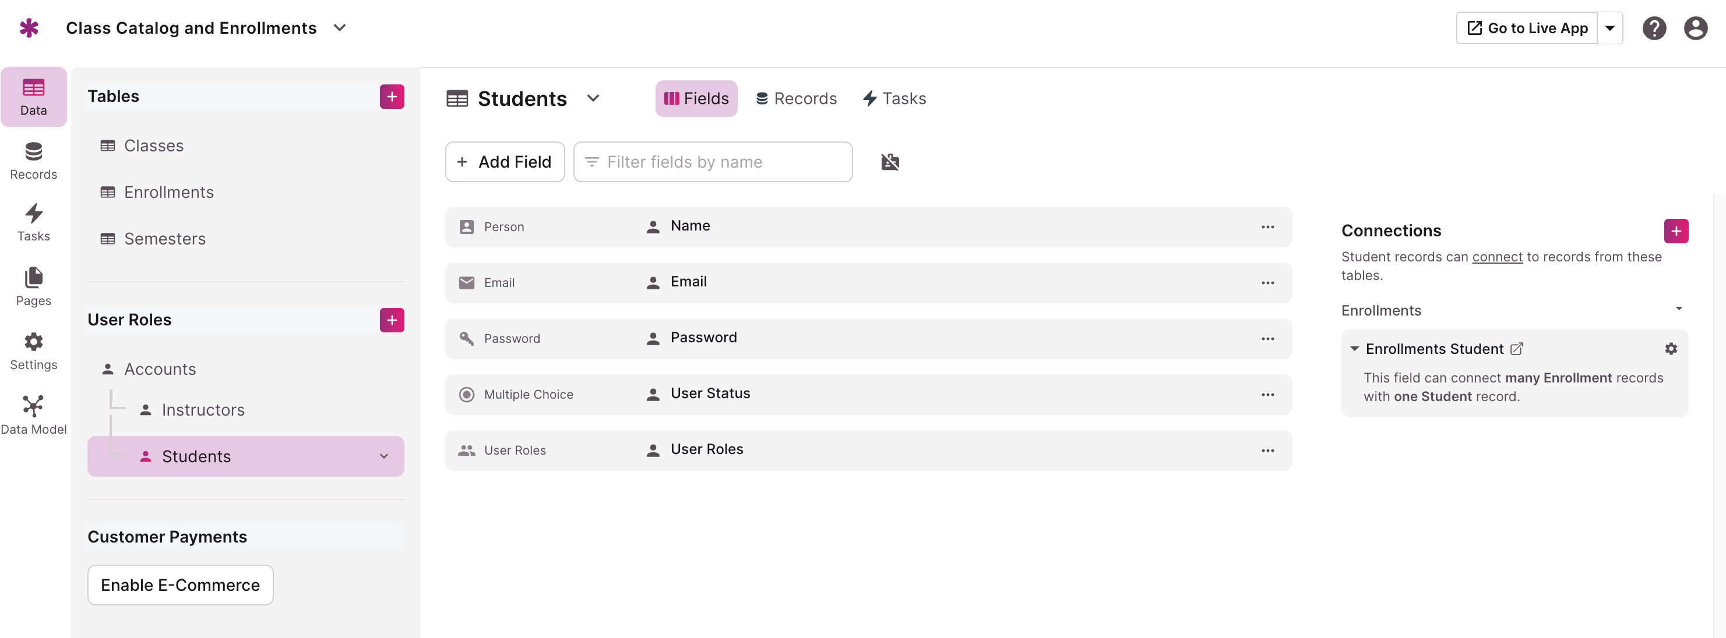Open Enrollments Student connection settings gear
The image size is (1726, 638).
click(1671, 349)
